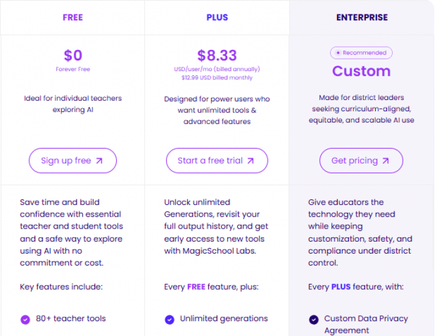Click the bold PLUS word in feature text
The width and height of the screenshot is (437, 336).
click(x=341, y=287)
